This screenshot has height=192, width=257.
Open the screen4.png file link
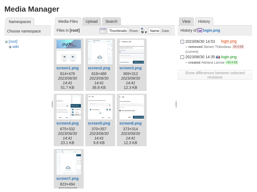click(x=67, y=123)
